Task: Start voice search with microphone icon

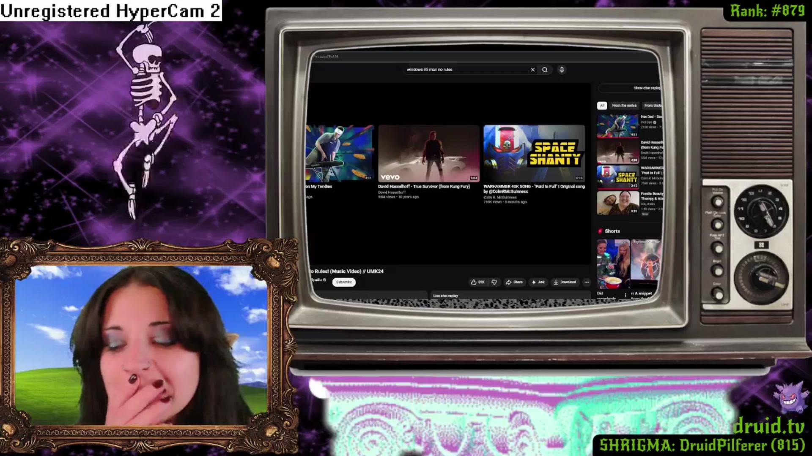Action: coord(562,70)
